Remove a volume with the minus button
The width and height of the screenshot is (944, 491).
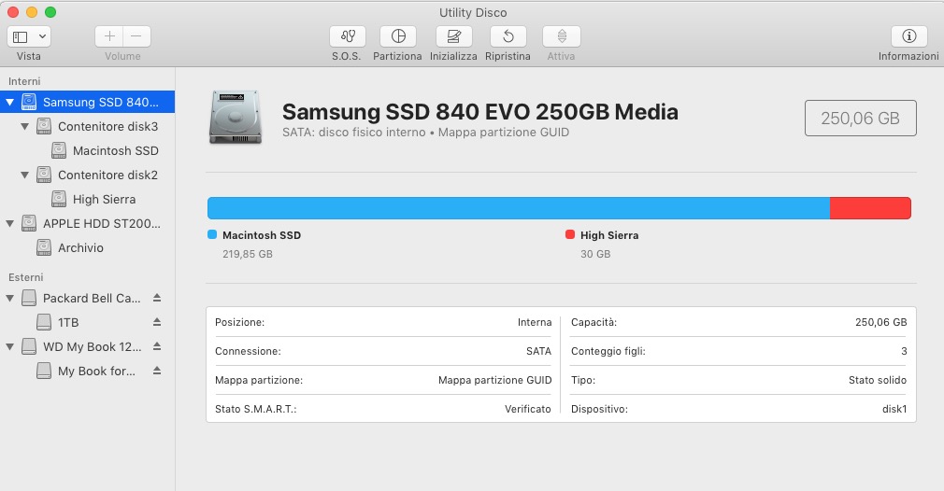click(136, 36)
